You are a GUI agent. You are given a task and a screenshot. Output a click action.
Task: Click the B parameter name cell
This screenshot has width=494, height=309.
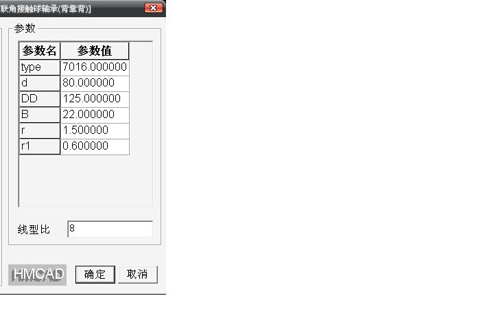(x=40, y=115)
